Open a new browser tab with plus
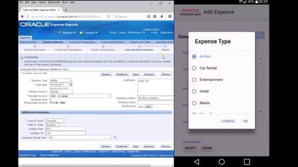This screenshot has height=167, width=298. pos(66,10)
